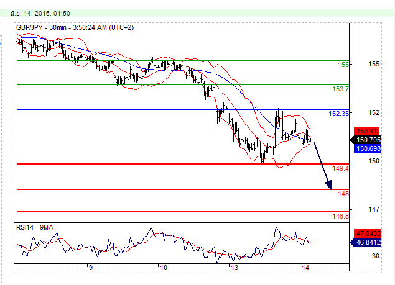Viewport: 395px width, 285px height.
Task: Click the blue 150.698 price tag
Action: click(x=368, y=148)
